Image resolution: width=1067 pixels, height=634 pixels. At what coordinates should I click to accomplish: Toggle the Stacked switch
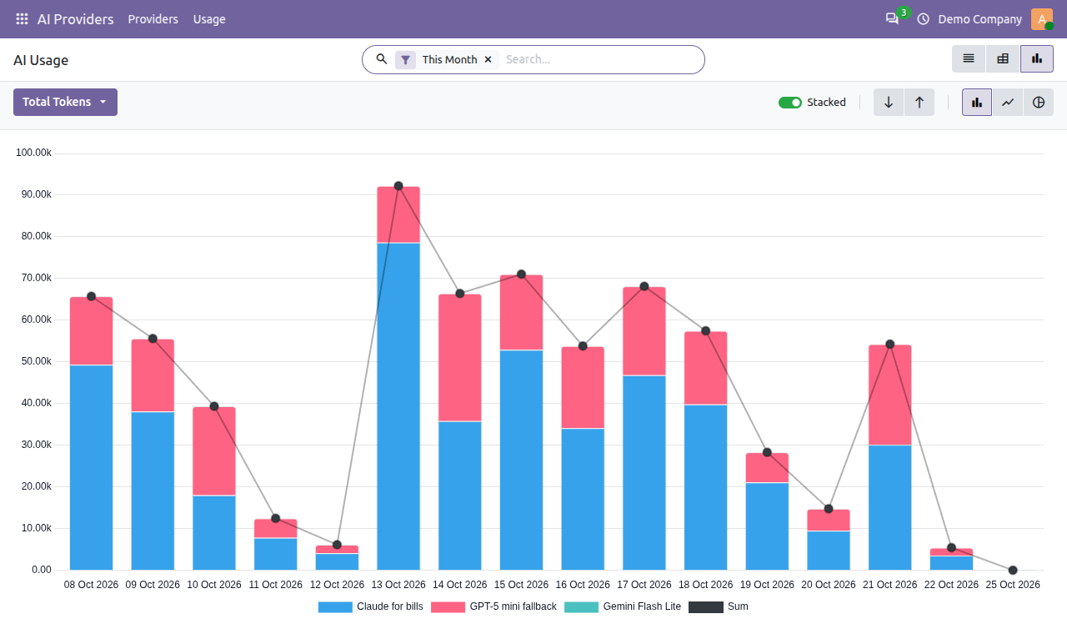point(790,103)
